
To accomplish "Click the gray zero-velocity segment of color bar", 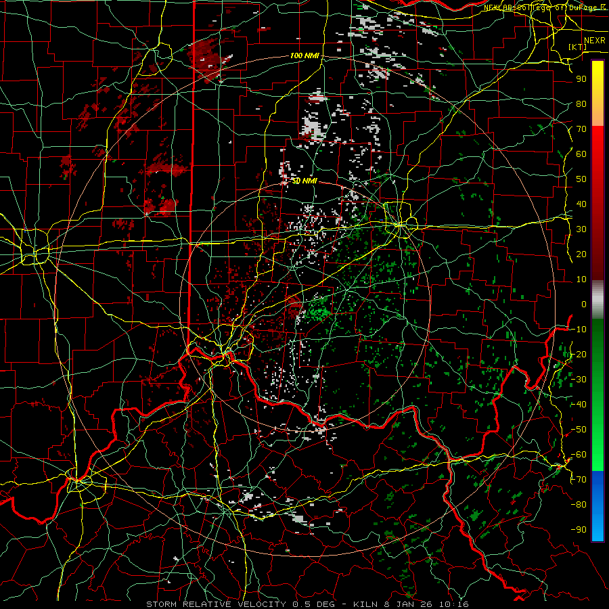I will point(597,300).
